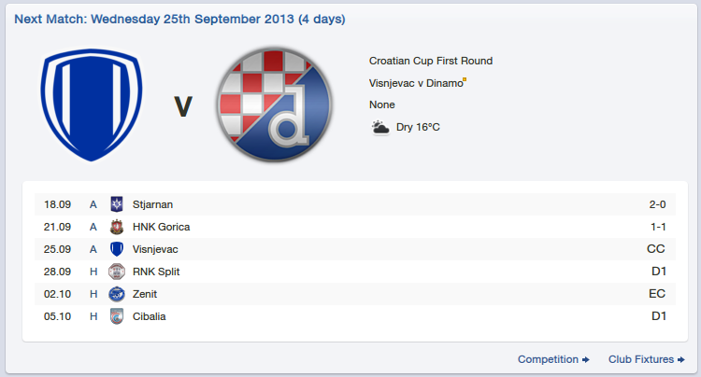
Task: Click the RNK Split team badge
Action: pos(117,272)
